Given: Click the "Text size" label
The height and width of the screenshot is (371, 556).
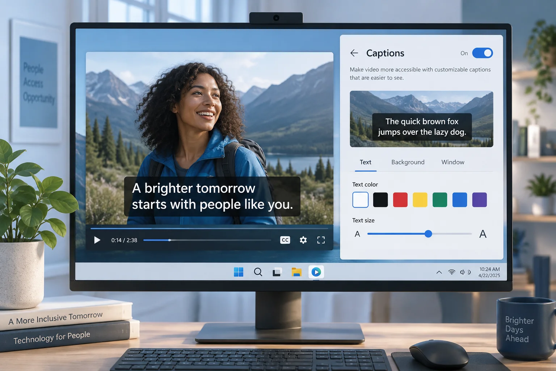Looking at the screenshot, I should pyautogui.click(x=363, y=220).
